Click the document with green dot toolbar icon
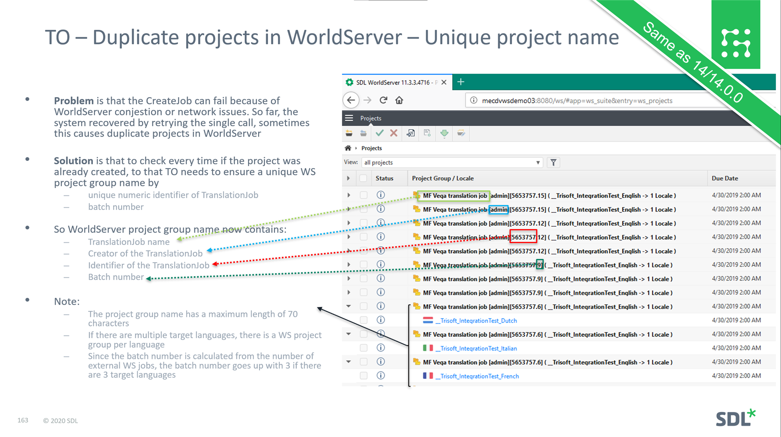The image size is (781, 437). [x=427, y=133]
